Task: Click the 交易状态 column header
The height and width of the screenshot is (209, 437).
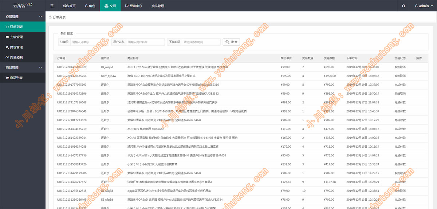Action: click(400, 58)
